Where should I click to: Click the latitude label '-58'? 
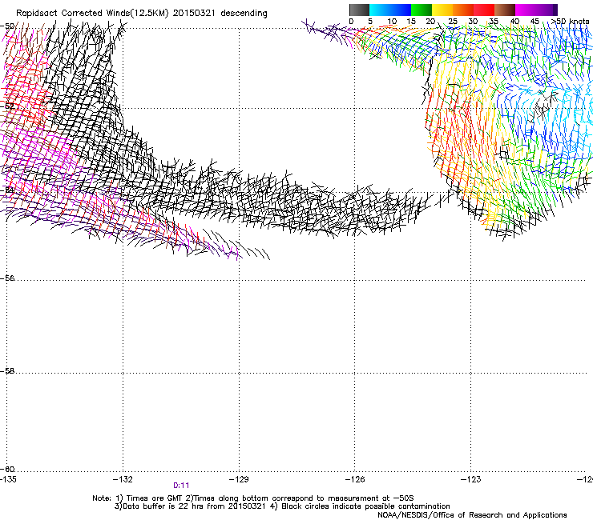pos(7,371)
